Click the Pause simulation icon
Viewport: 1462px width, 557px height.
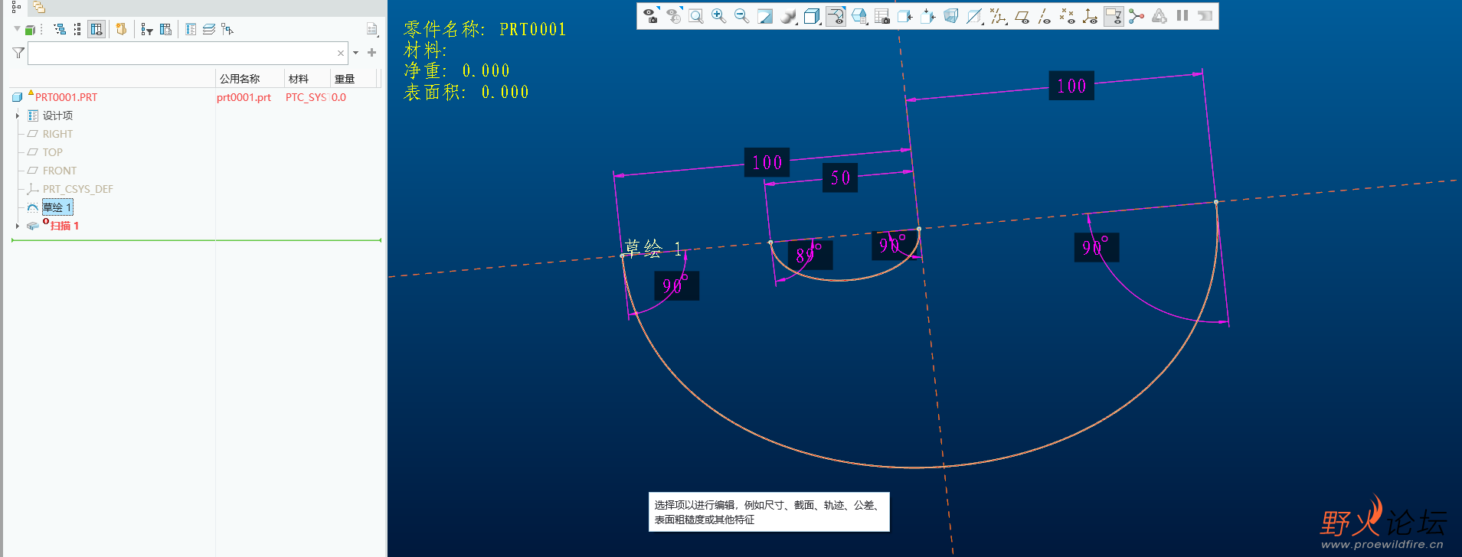click(1182, 15)
